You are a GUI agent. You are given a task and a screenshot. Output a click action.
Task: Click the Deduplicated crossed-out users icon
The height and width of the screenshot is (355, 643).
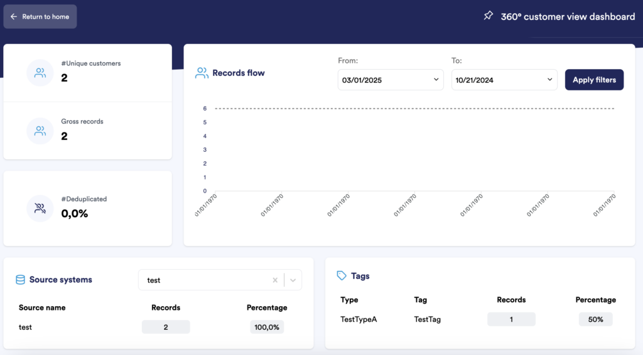tap(40, 208)
